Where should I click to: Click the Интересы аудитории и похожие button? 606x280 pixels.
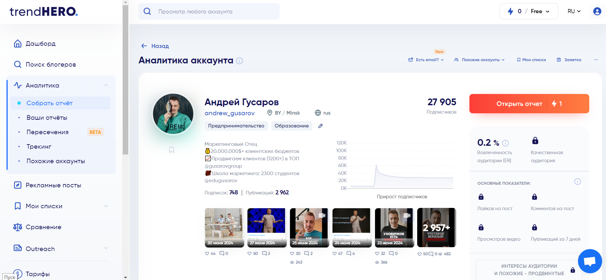click(x=529, y=270)
